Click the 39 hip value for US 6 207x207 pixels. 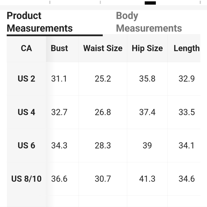click(147, 146)
